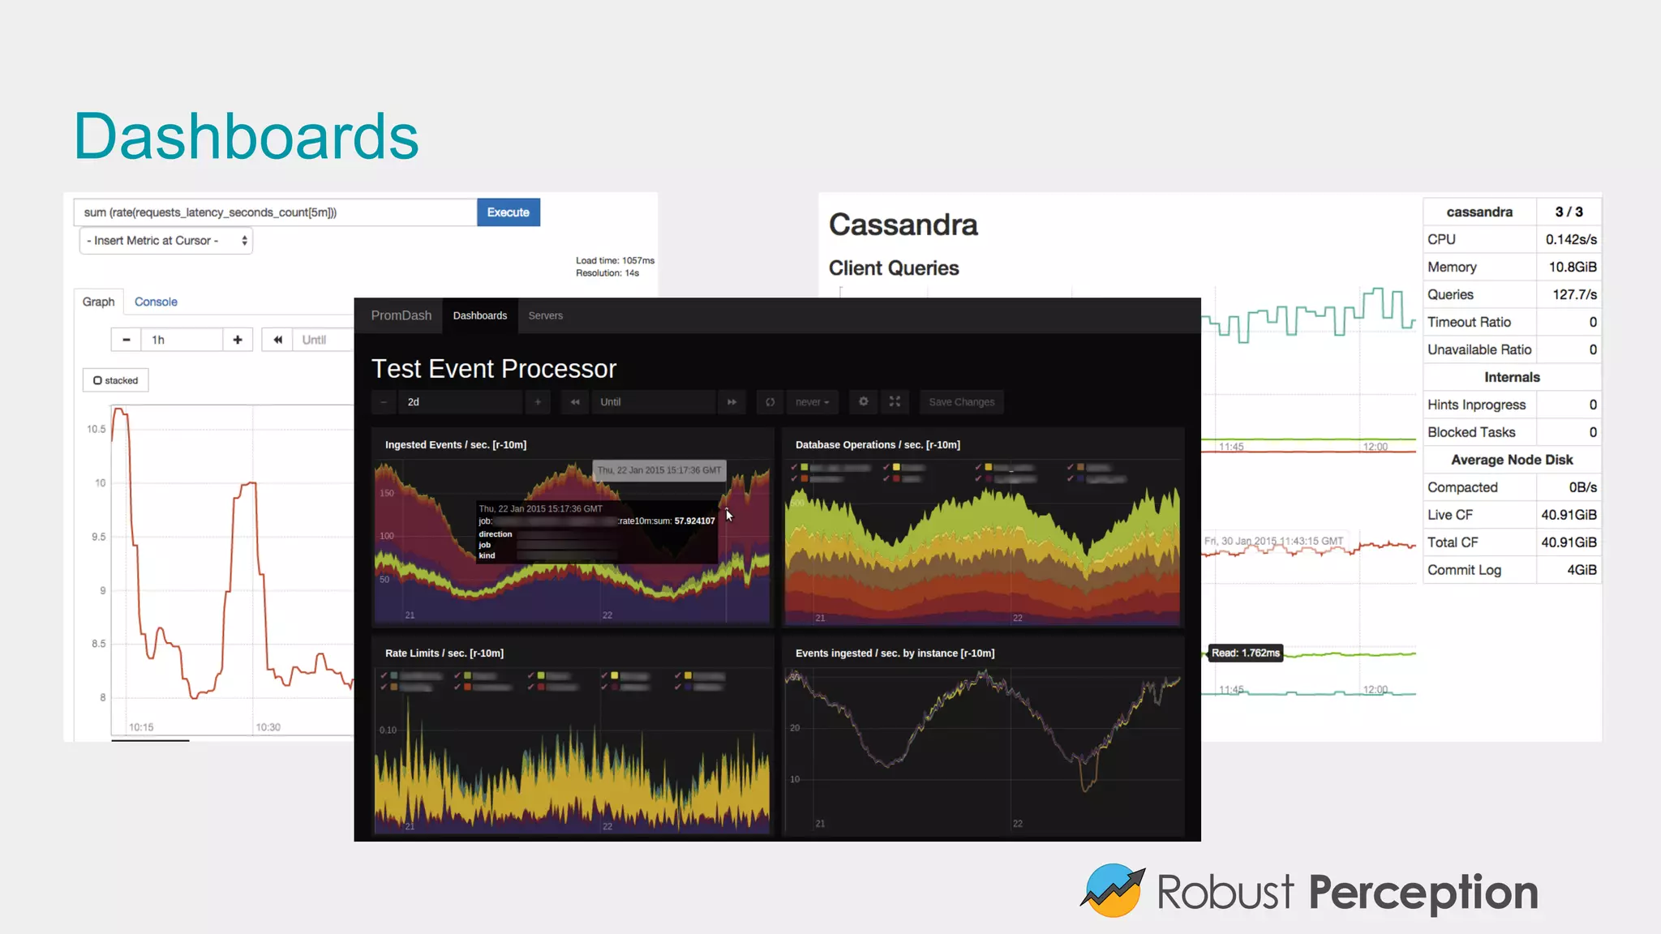The height and width of the screenshot is (934, 1661).
Task: Toggle first Database Operations legend checkmark
Action: pyautogui.click(x=794, y=468)
